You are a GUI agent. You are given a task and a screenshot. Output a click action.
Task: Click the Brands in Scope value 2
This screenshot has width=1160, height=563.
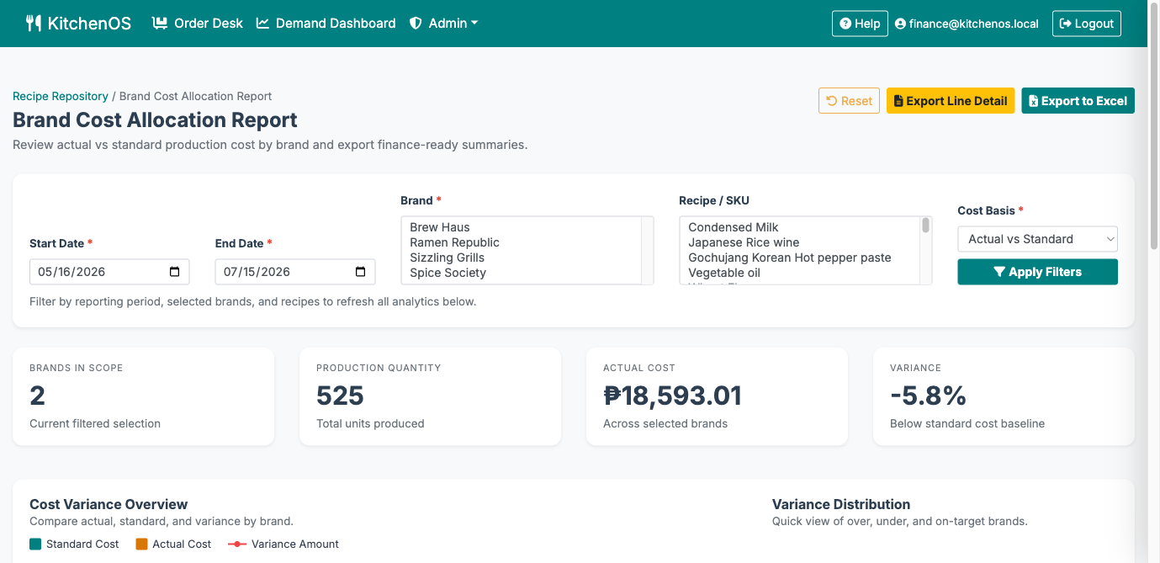point(37,396)
